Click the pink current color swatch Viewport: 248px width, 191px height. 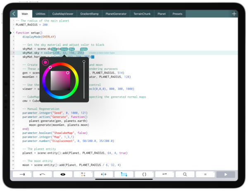(45, 62)
